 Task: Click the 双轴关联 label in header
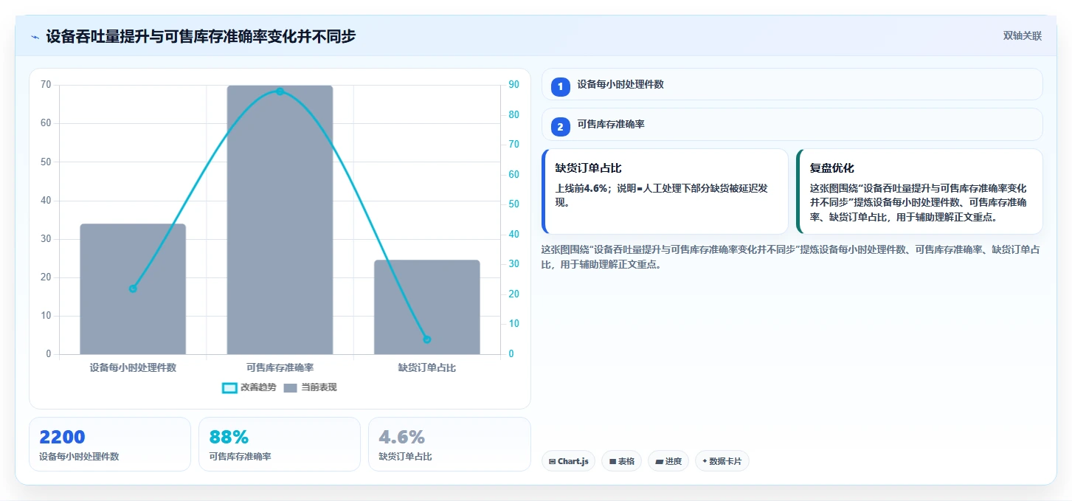click(x=1022, y=36)
